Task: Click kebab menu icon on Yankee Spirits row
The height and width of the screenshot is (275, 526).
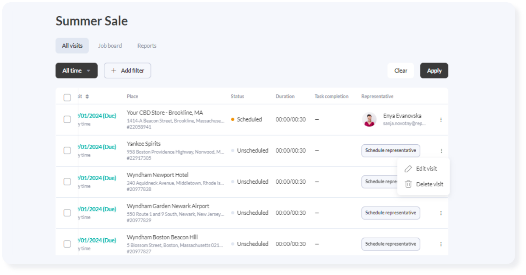Action: [441, 151]
